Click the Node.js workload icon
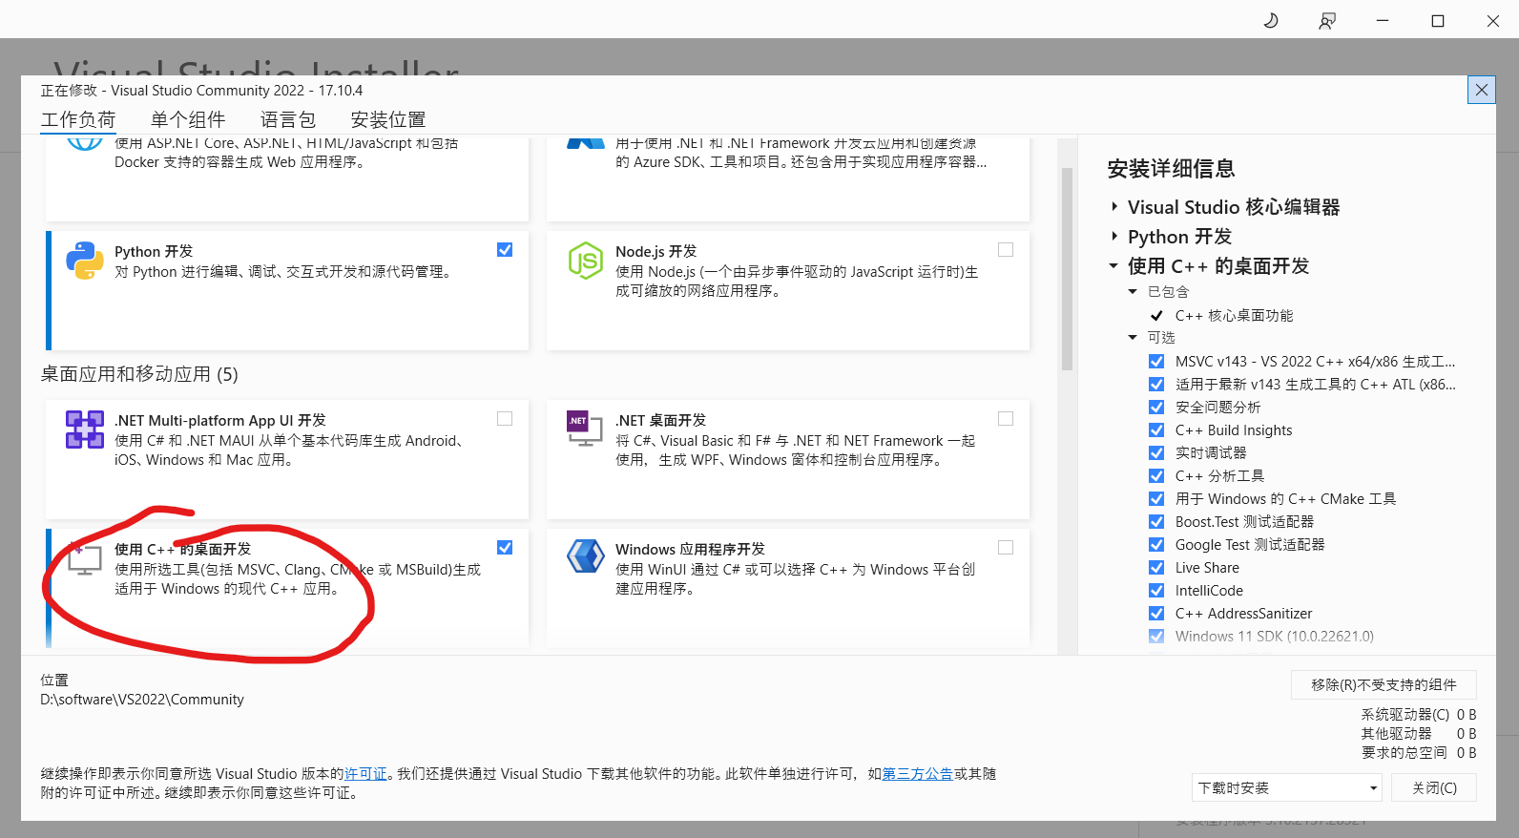This screenshot has height=838, width=1519. click(585, 261)
